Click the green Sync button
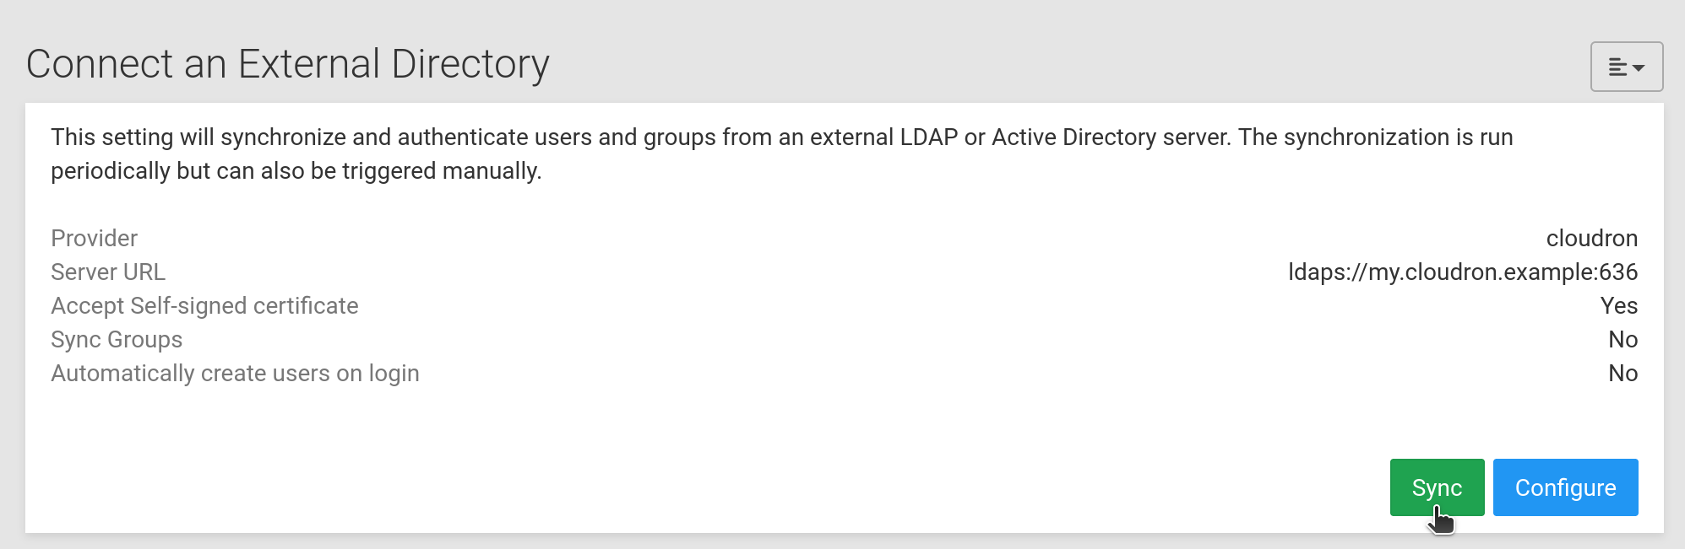The image size is (1685, 549). 1437,487
